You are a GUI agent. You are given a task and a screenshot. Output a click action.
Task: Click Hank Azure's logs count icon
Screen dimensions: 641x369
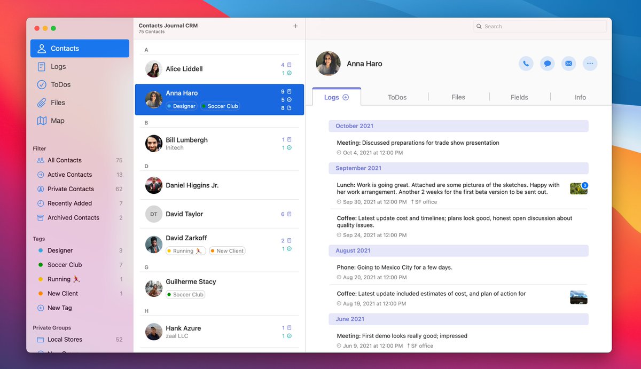pos(290,328)
